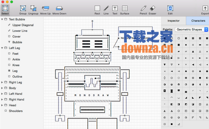Pick the lower-right triangle outline in last palette row

click(x=179, y=124)
